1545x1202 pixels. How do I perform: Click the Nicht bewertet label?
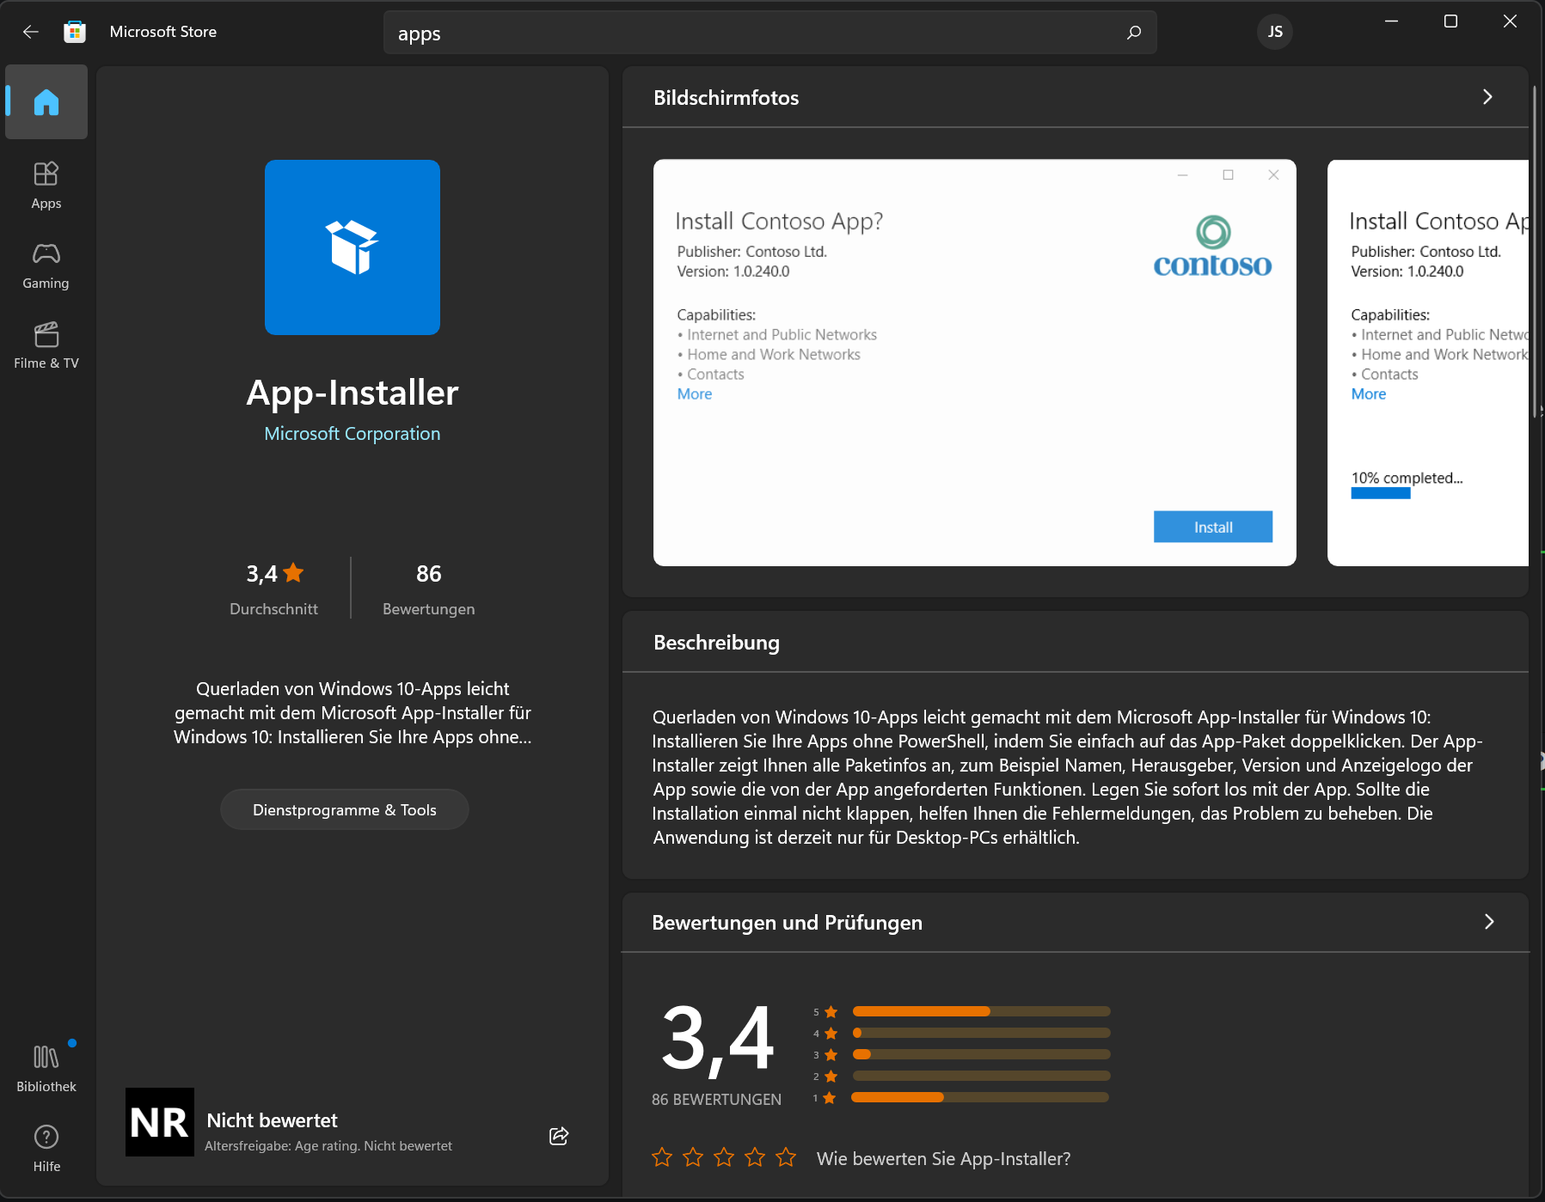click(x=272, y=1120)
